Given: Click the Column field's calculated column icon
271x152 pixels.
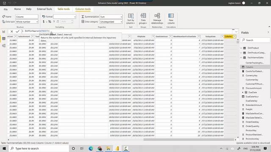Looking at the screenshot, I should [243, 67].
